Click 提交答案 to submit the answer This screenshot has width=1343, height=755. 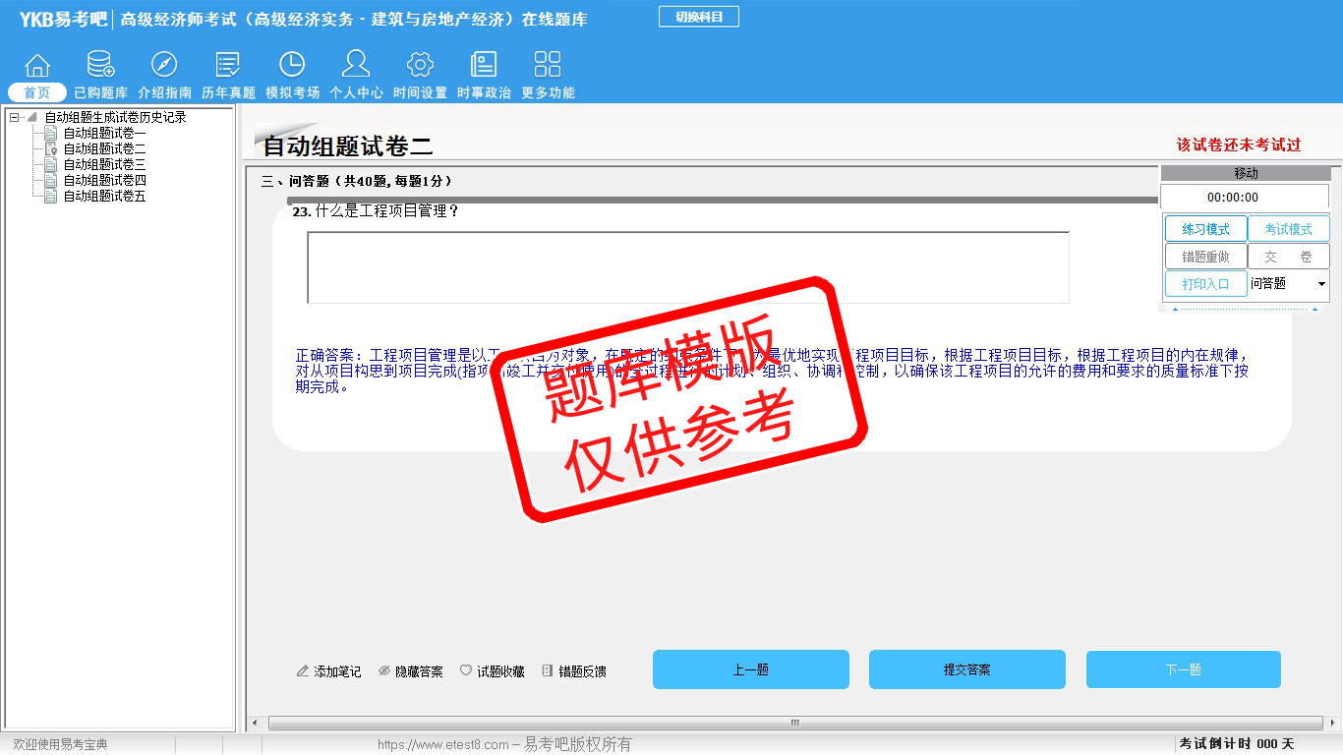point(966,669)
